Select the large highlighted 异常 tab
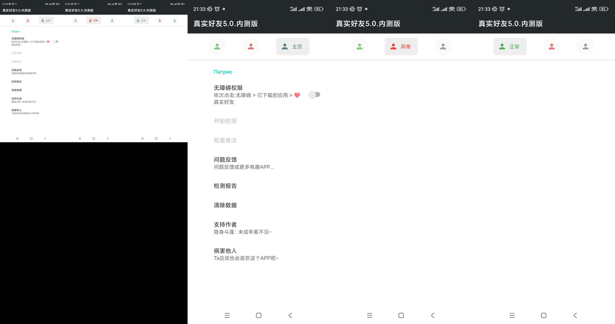This screenshot has height=324, width=615. click(401, 47)
